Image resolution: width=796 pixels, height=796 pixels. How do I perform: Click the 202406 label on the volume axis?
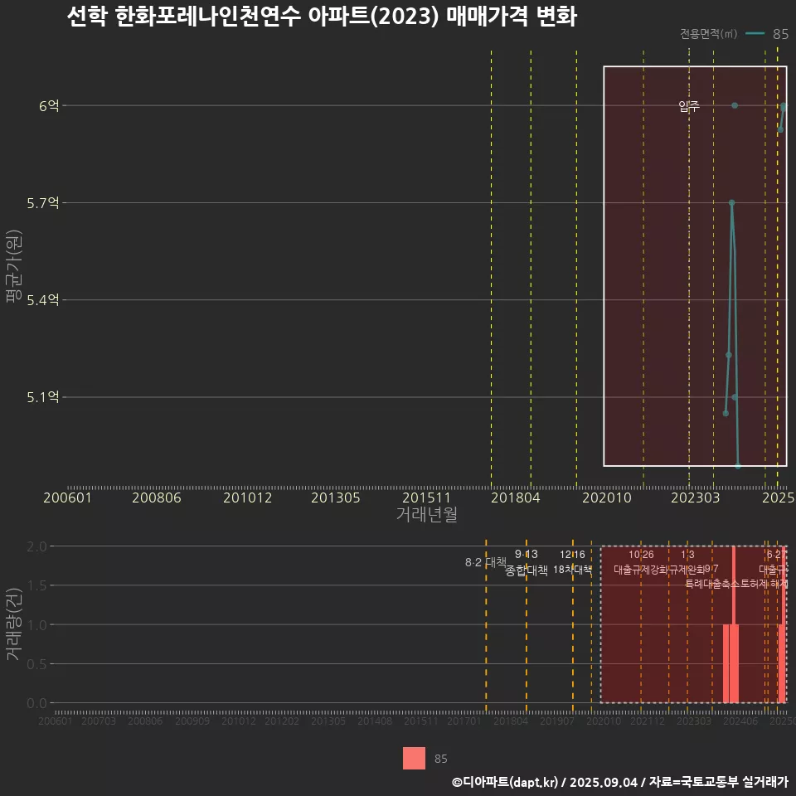click(740, 721)
